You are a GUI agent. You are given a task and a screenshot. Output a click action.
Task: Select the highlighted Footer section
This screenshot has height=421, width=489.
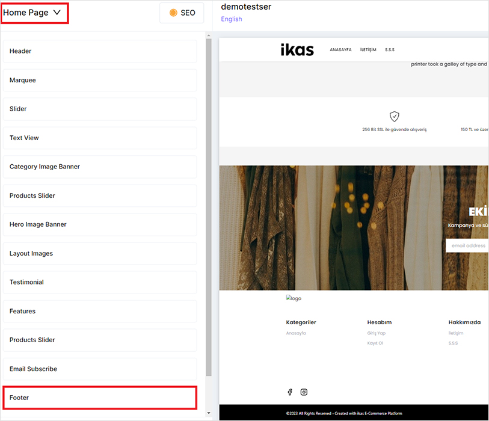pyautogui.click(x=100, y=398)
